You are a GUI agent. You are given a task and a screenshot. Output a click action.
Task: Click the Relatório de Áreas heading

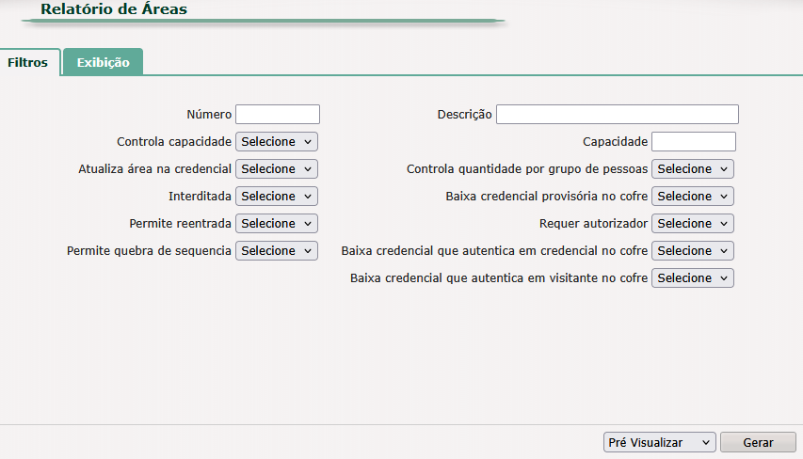click(x=114, y=9)
